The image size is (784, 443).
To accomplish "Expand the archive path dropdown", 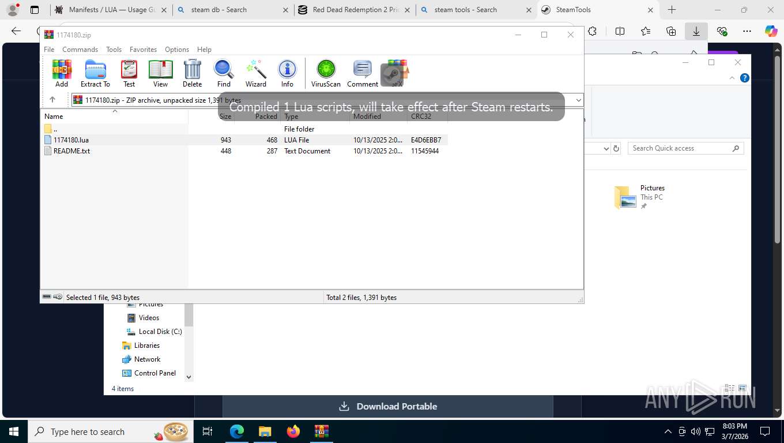I will pos(579,100).
